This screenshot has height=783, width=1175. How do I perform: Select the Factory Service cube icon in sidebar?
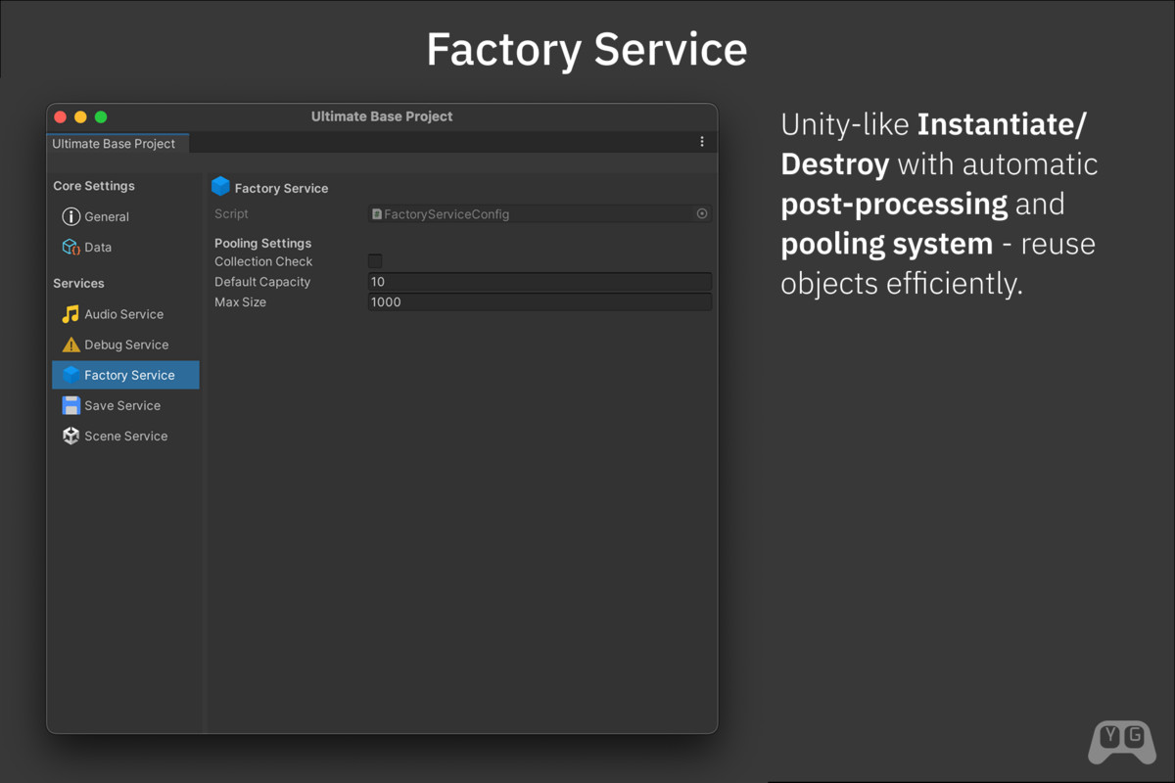[70, 375]
